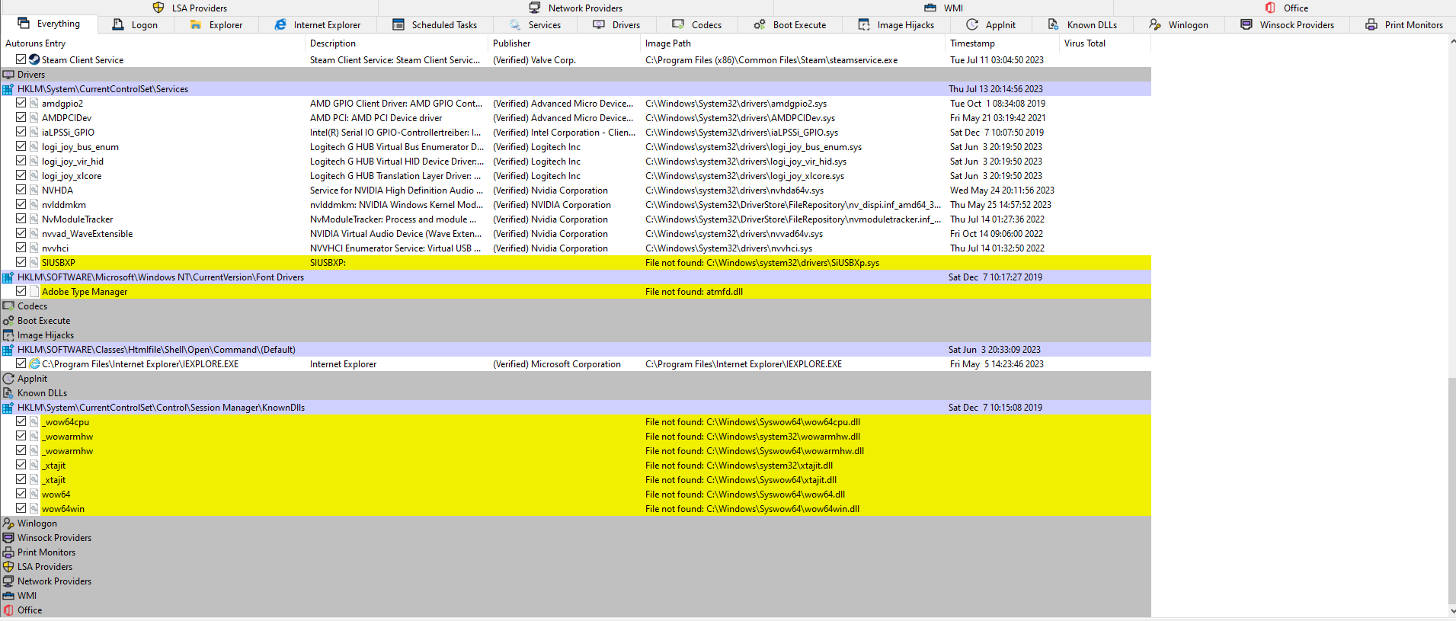Click the vertical scrollbar up arrow

[x=1452, y=41]
